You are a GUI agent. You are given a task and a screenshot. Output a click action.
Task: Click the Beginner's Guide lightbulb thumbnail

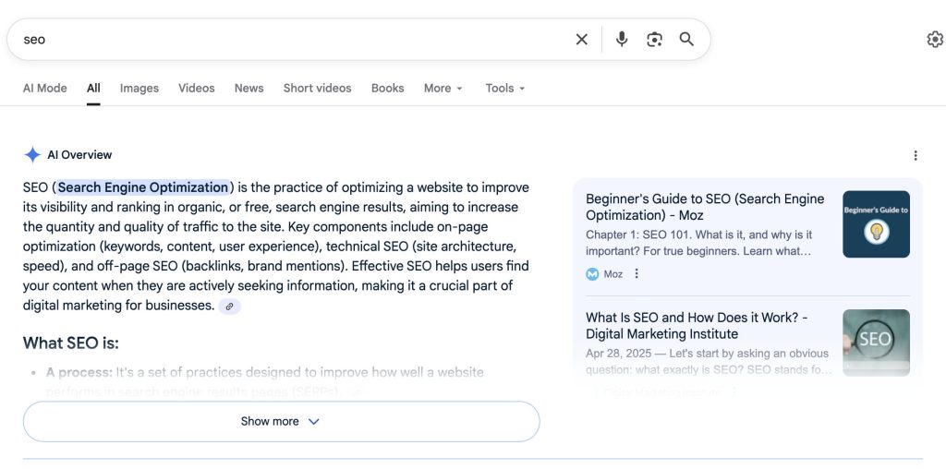[876, 224]
